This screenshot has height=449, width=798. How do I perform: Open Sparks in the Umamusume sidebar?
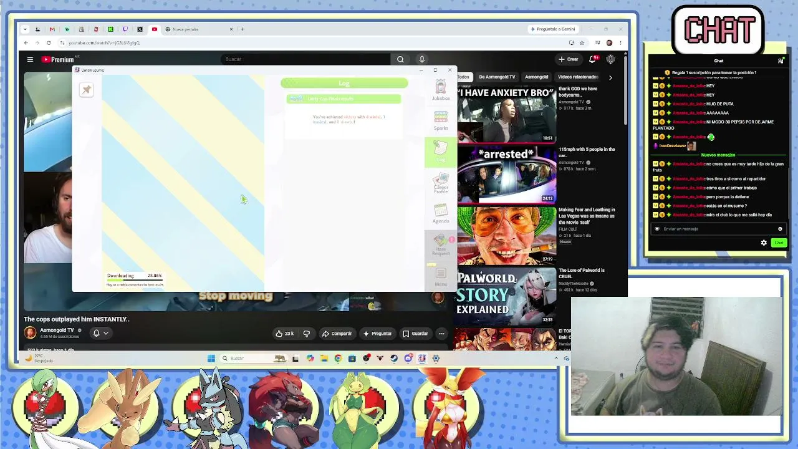coord(441,120)
